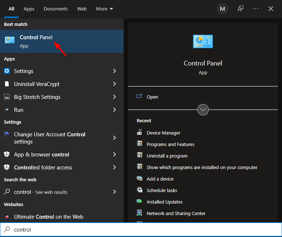Expand the More filter dropdown

104,9
